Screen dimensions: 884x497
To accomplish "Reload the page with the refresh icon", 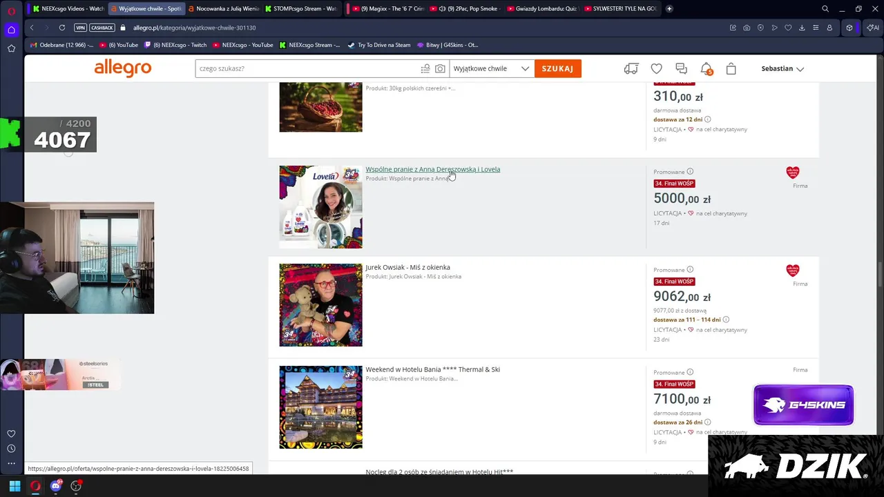I will (62, 28).
